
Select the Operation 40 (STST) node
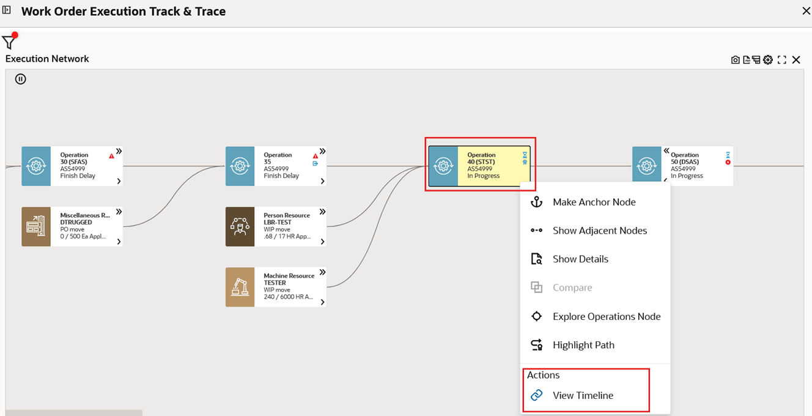click(x=479, y=166)
